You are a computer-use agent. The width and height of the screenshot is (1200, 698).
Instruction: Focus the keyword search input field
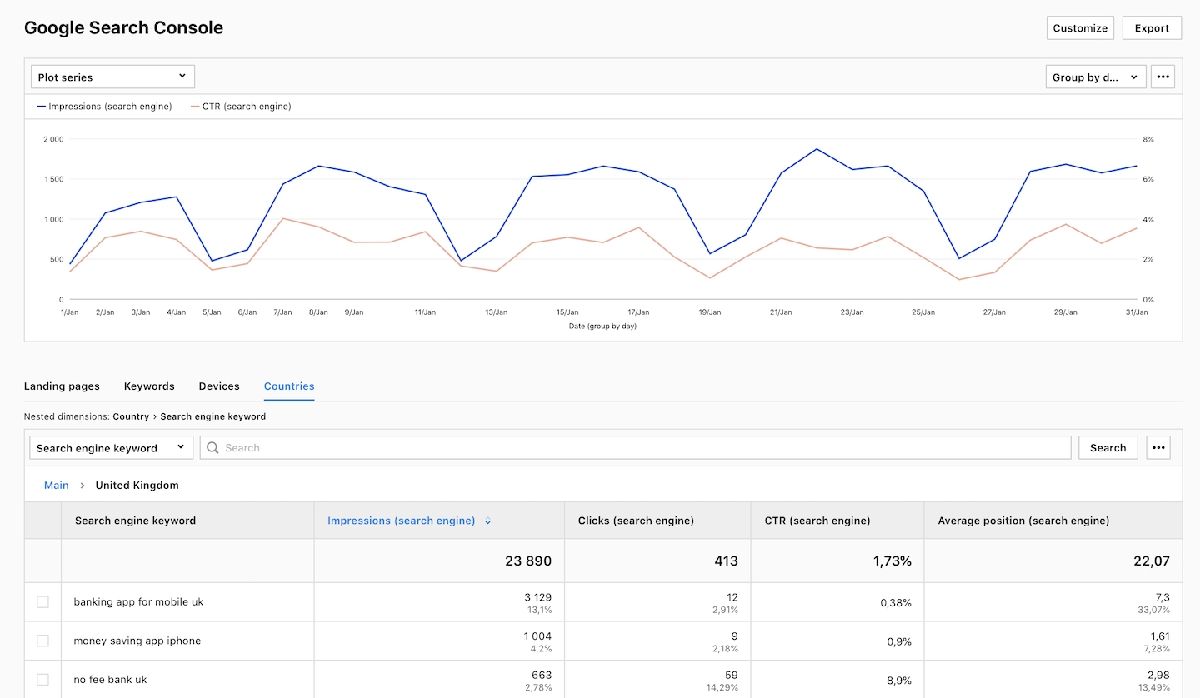[x=635, y=447]
